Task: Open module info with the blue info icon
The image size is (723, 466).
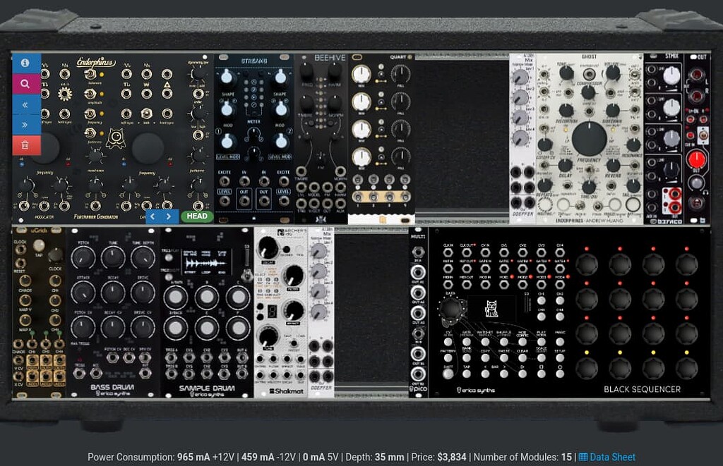Action: click(25, 63)
